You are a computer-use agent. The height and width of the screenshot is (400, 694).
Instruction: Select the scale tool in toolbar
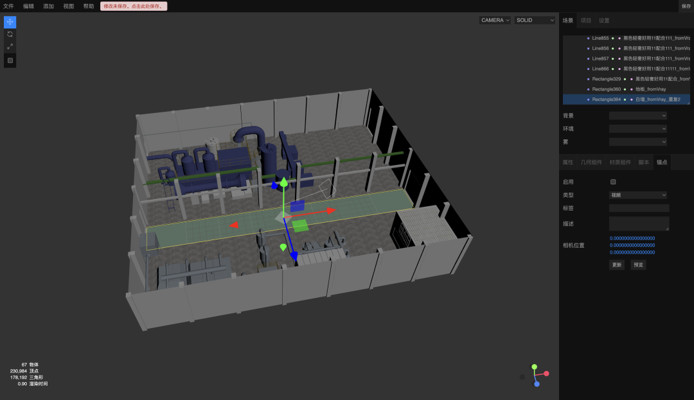[x=10, y=46]
